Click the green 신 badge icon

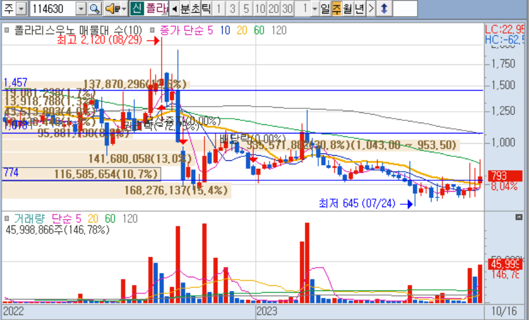tap(136, 9)
